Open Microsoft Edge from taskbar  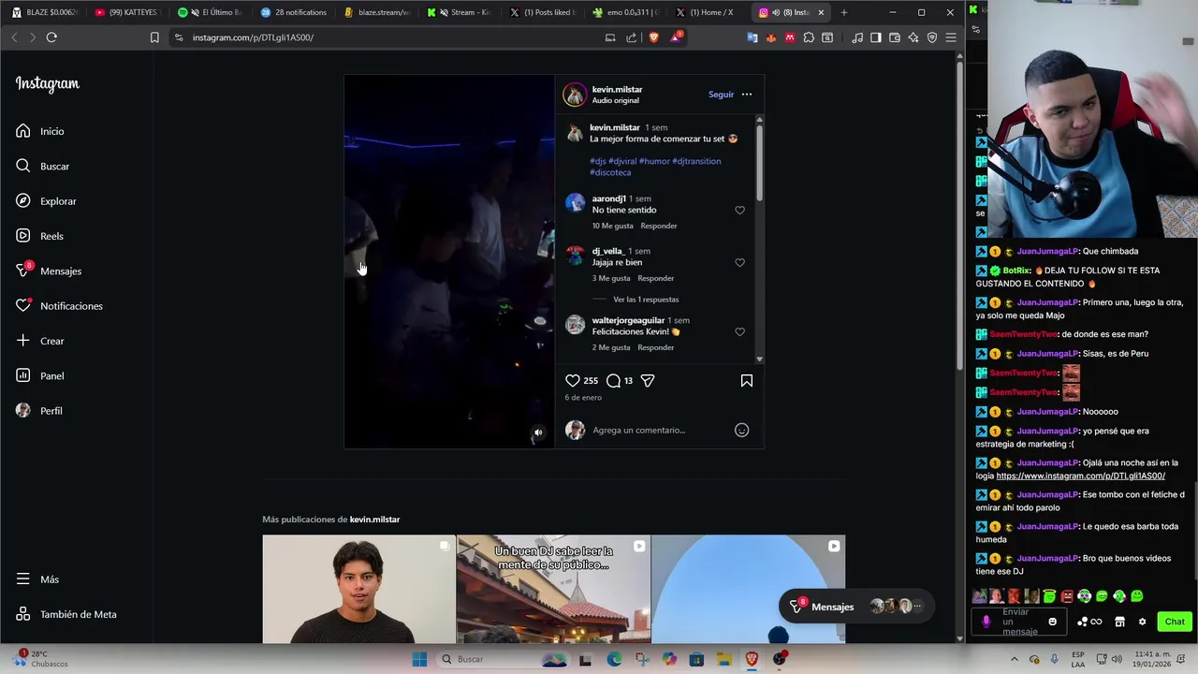click(614, 659)
